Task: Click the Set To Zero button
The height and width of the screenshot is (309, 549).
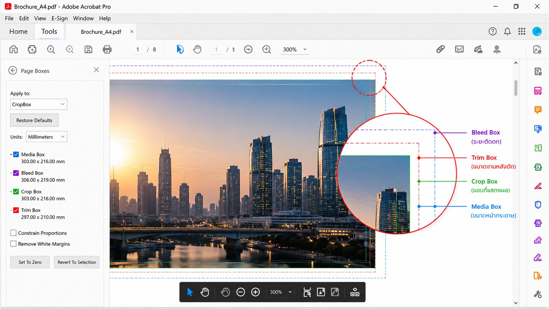Action: pyautogui.click(x=30, y=262)
